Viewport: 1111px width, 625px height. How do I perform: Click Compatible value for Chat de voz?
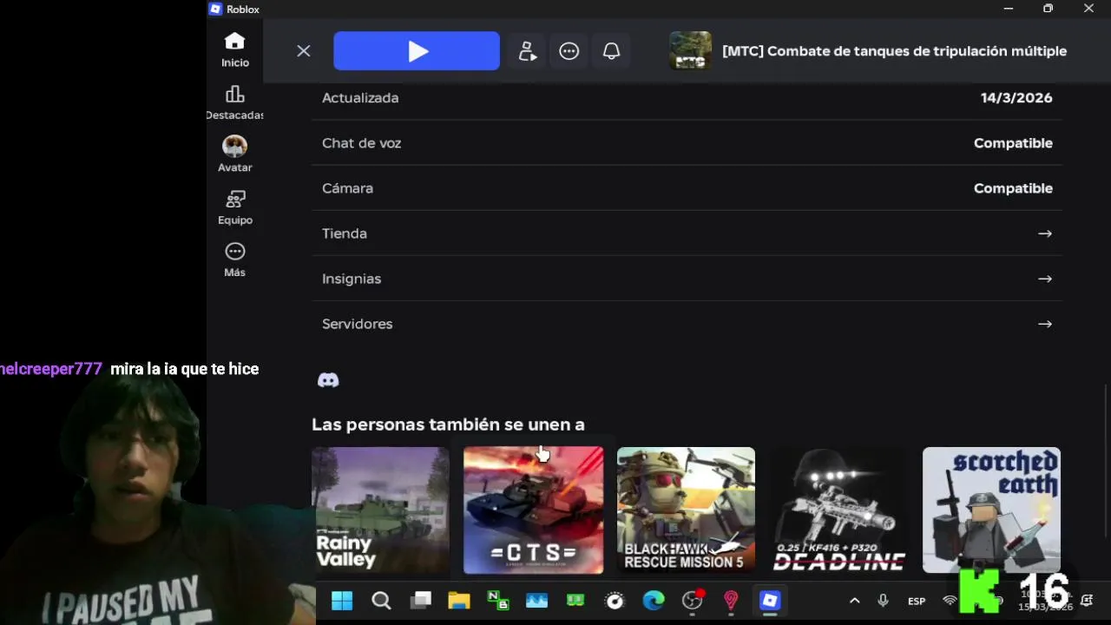click(1013, 143)
